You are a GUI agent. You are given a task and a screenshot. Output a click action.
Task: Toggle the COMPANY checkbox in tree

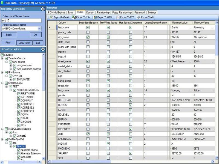[19, 100]
